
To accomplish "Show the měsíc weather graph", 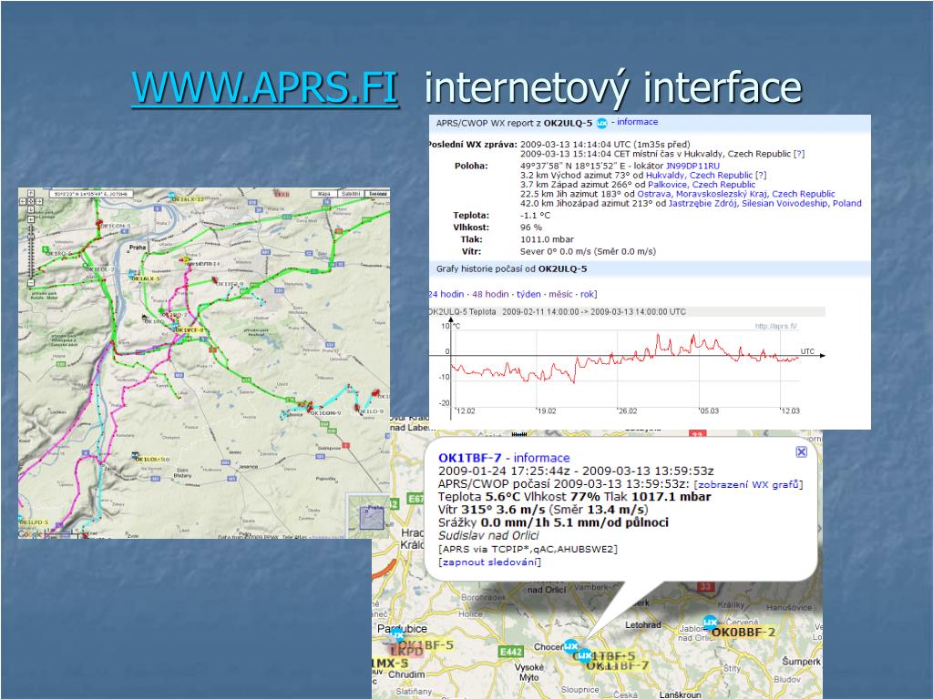I will pyautogui.click(x=560, y=294).
